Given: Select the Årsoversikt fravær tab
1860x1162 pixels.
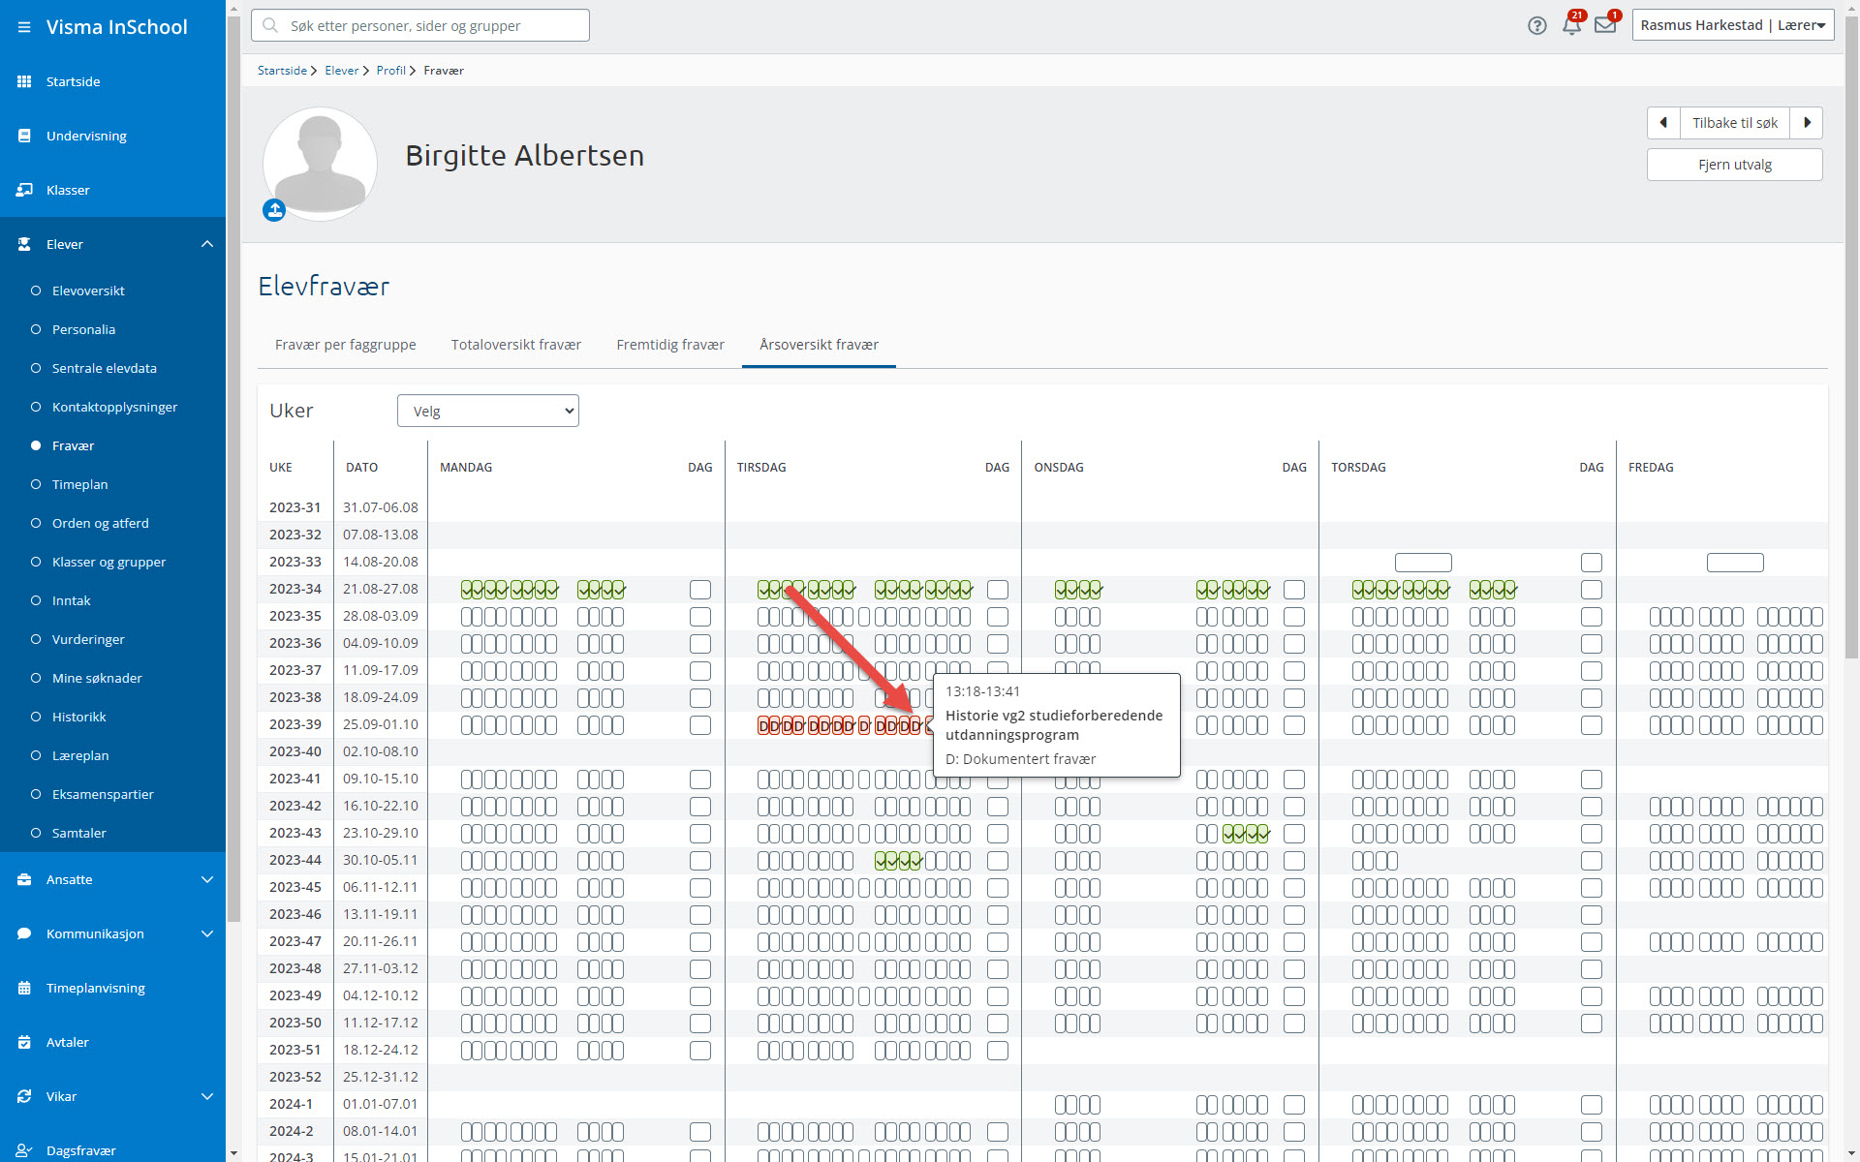Looking at the screenshot, I should (x=820, y=345).
